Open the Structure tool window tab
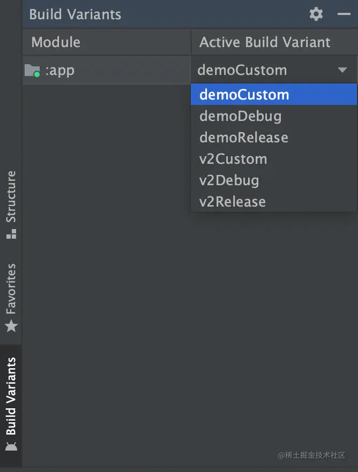This screenshot has width=358, height=472. point(11,196)
